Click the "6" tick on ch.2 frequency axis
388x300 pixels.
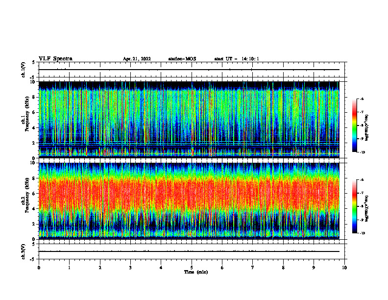[34, 194]
